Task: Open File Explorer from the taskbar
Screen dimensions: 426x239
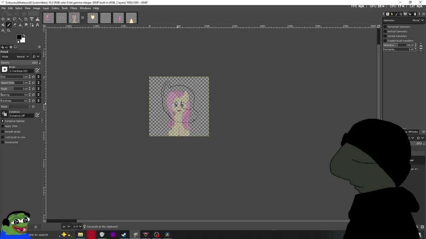Action: click(x=80, y=235)
